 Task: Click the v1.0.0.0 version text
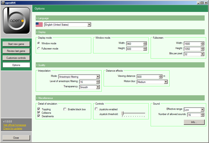coord(8,121)
